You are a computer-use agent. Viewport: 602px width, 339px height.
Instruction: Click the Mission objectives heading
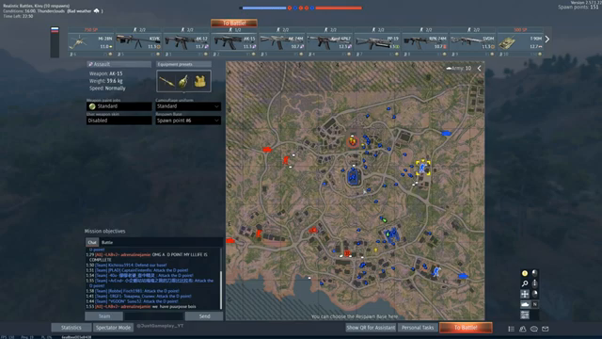click(x=104, y=232)
